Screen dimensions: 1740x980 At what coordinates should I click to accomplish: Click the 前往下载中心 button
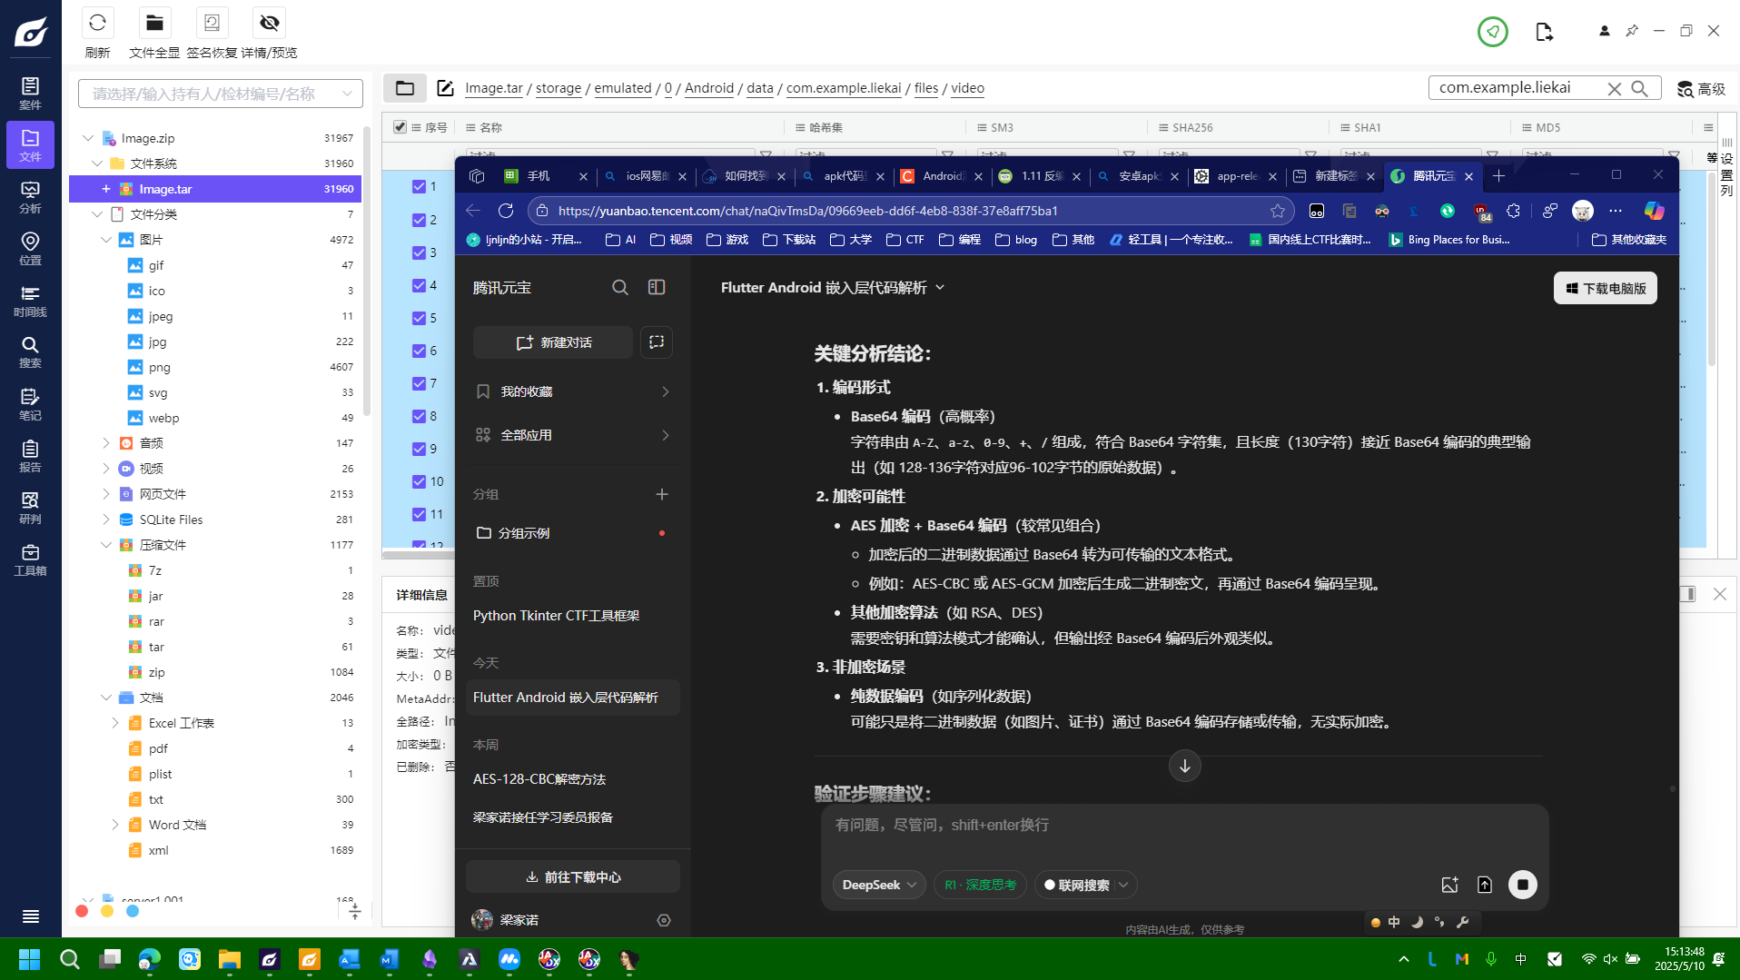click(573, 877)
